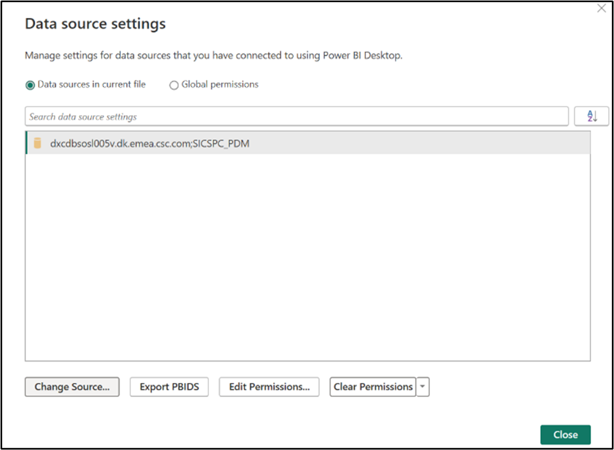Click the Global permissions label text
The image size is (614, 450).
coord(220,85)
